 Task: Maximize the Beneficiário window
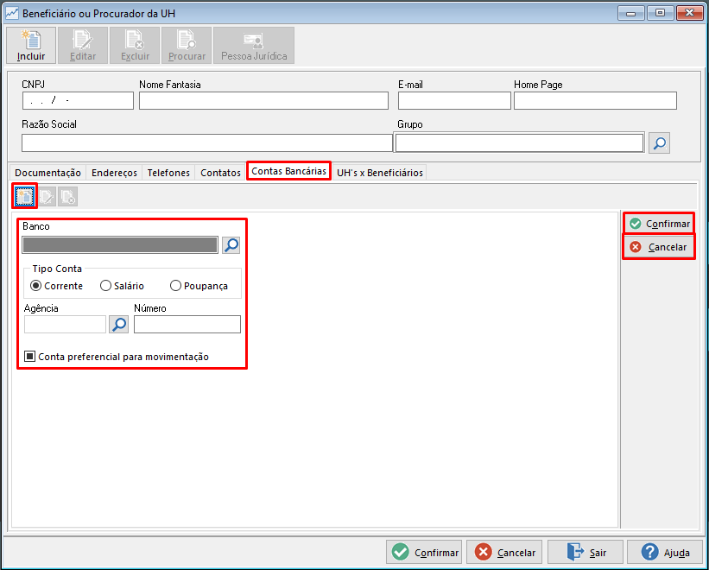click(660, 13)
